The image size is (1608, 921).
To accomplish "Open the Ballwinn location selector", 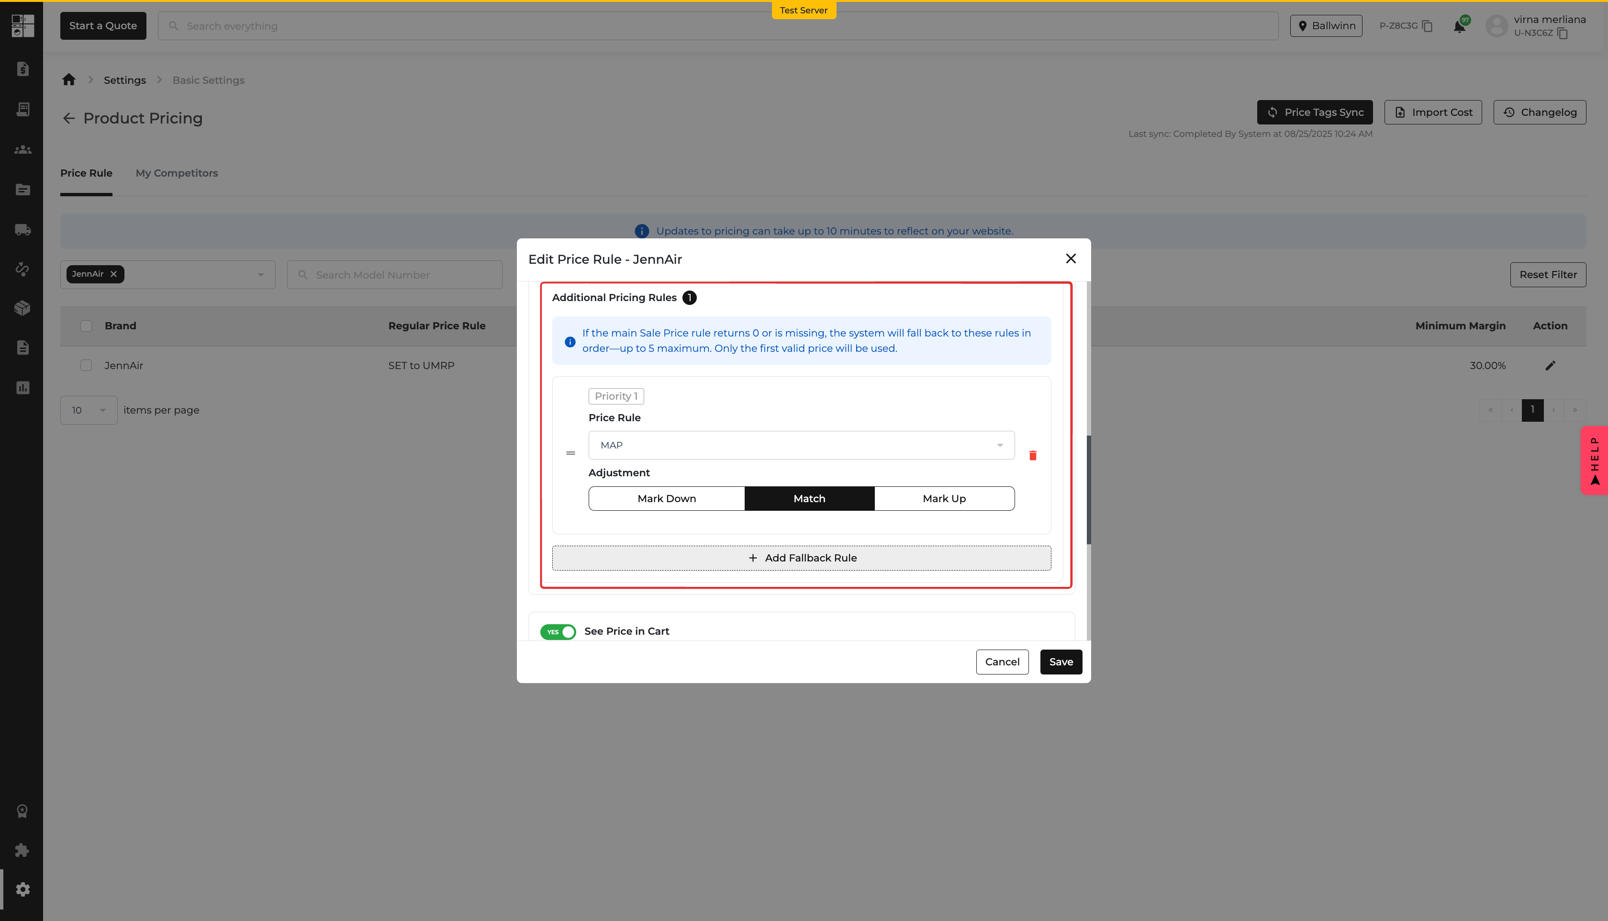I will coord(1326,26).
